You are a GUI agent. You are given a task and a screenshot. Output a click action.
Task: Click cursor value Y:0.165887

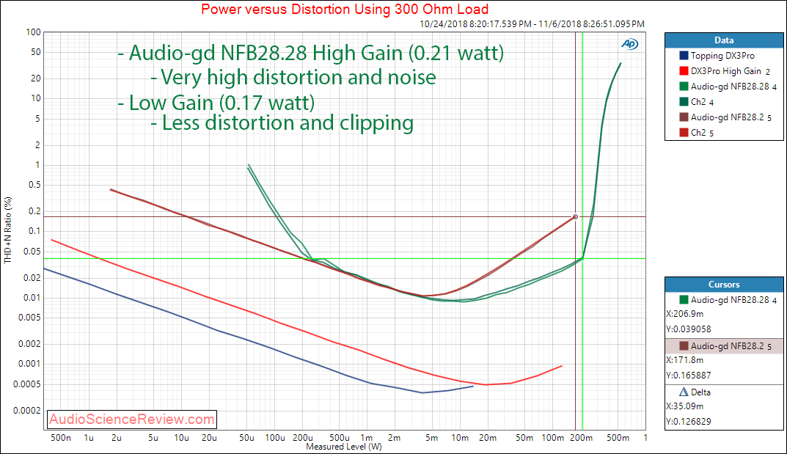tap(689, 376)
